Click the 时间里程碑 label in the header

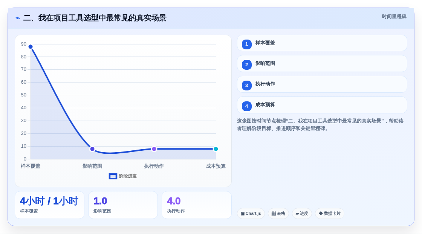[394, 17]
